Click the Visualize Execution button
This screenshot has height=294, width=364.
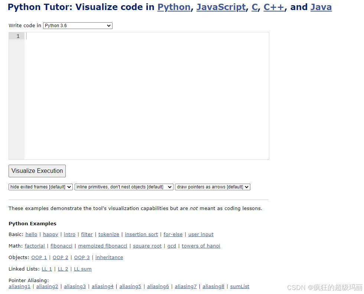pyautogui.click(x=37, y=171)
